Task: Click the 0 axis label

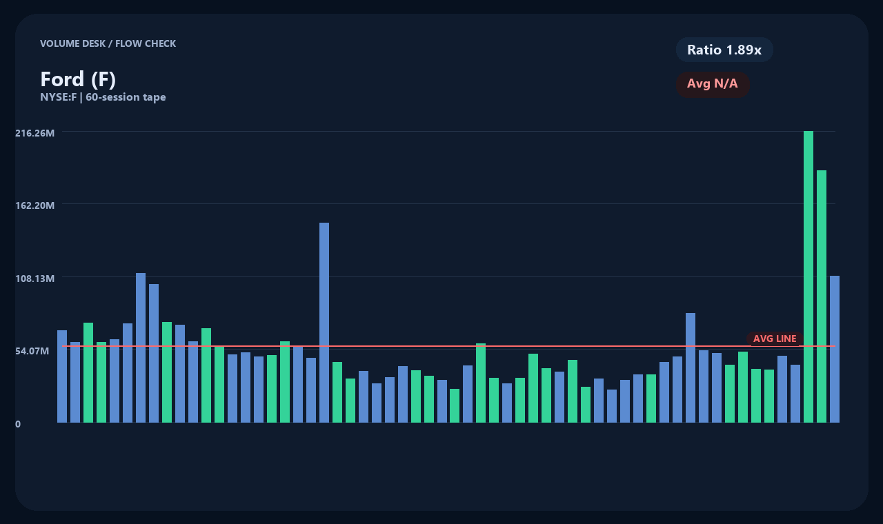Action: [18, 424]
